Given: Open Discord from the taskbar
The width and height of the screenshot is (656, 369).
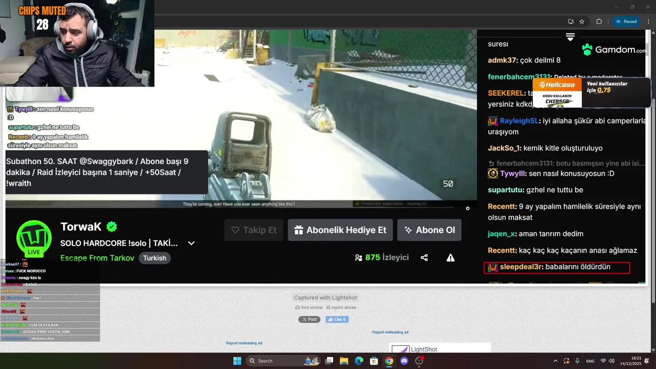Looking at the screenshot, I should (404, 361).
